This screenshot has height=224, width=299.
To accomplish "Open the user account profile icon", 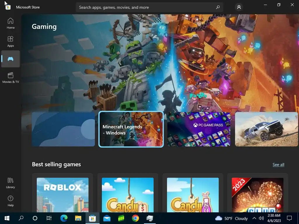I will (x=239, y=7).
